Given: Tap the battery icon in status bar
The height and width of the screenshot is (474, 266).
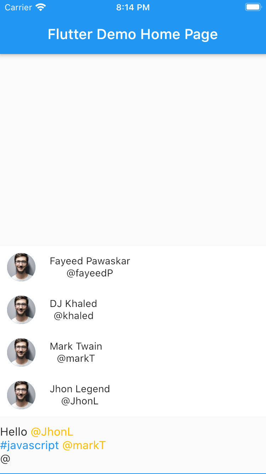Looking at the screenshot, I should tap(253, 7).
